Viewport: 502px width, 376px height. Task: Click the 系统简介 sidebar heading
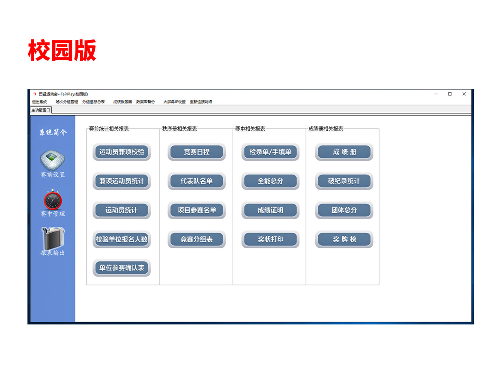pyautogui.click(x=53, y=132)
